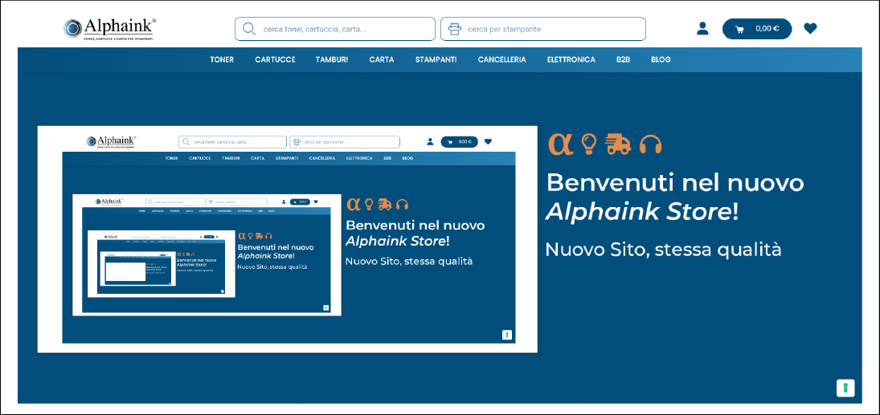Click the large orange headphones icon
The width and height of the screenshot is (880, 415).
(x=650, y=144)
